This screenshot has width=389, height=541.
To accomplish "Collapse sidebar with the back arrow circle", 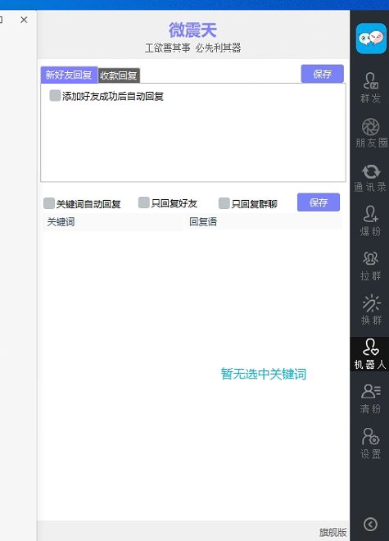I will tap(370, 525).
